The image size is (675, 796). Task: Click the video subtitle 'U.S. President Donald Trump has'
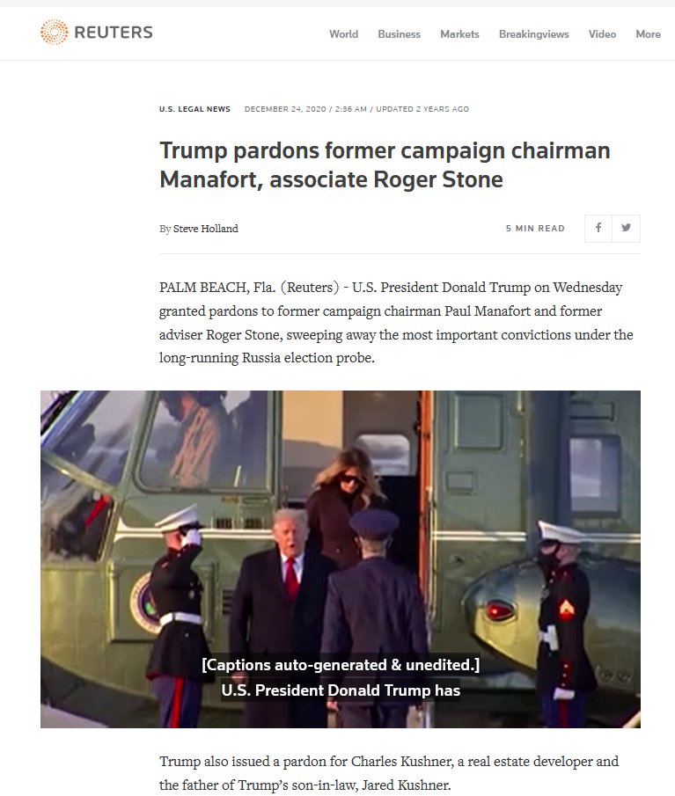point(341,690)
